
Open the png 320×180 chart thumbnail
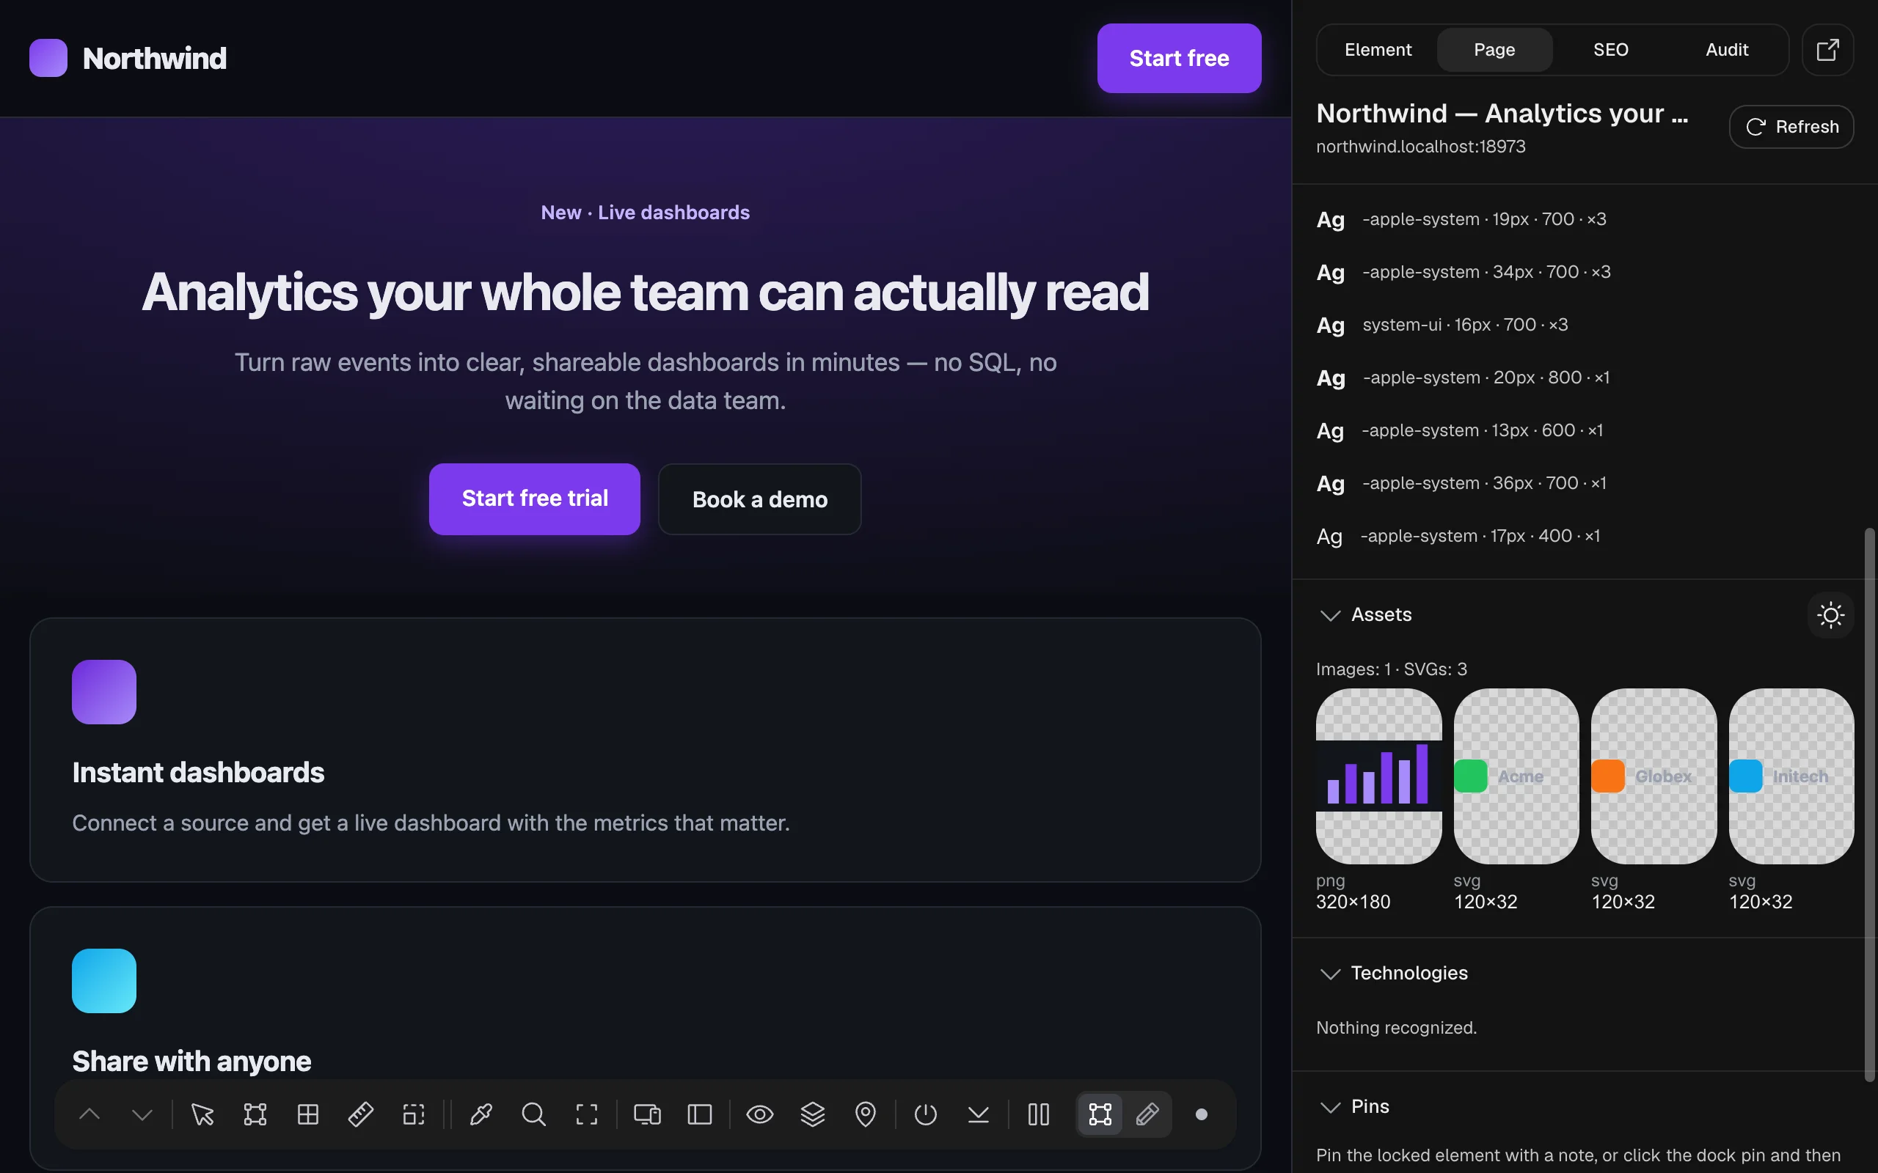[x=1379, y=776]
